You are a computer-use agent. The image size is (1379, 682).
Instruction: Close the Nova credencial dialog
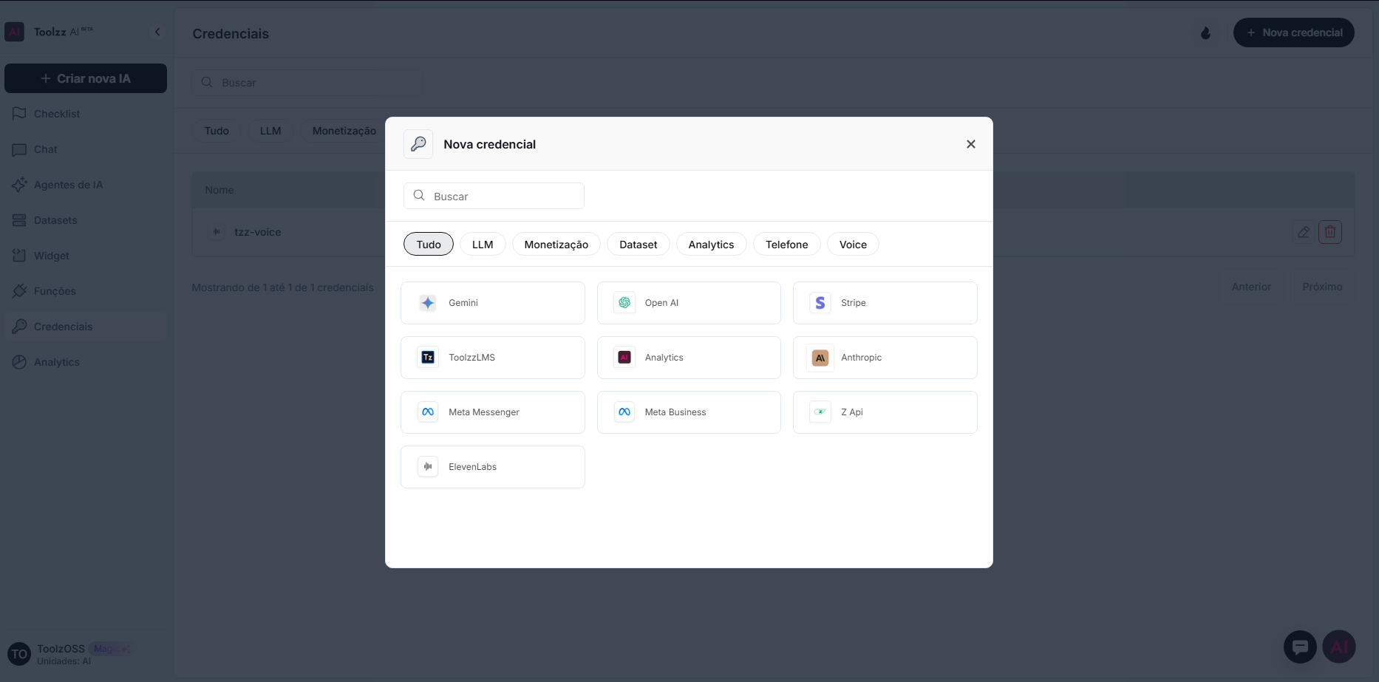click(971, 144)
